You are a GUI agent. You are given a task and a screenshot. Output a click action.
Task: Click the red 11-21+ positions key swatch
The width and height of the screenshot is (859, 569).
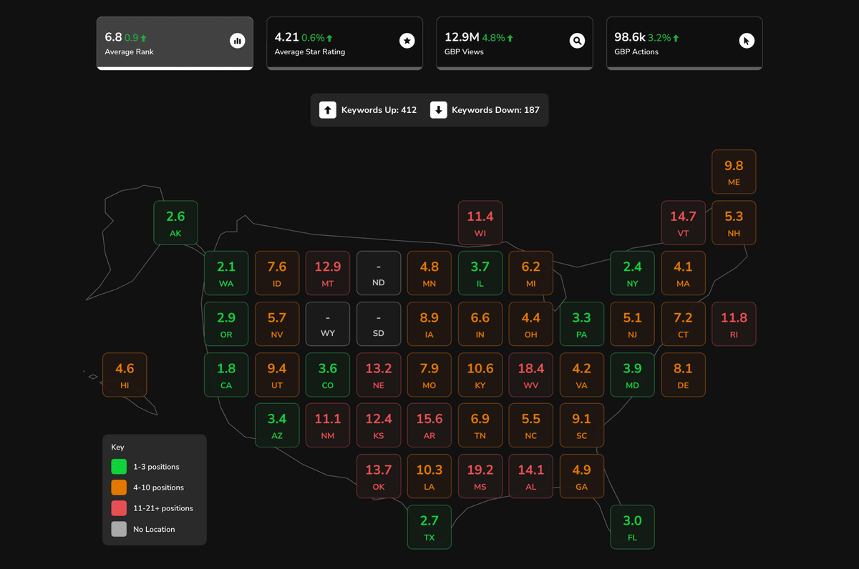119,508
